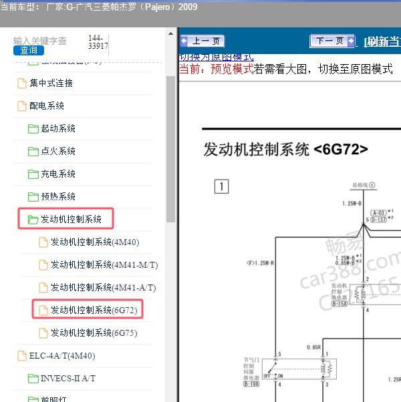Click the B-19X connector label
The image size is (401, 402).
coord(251,384)
